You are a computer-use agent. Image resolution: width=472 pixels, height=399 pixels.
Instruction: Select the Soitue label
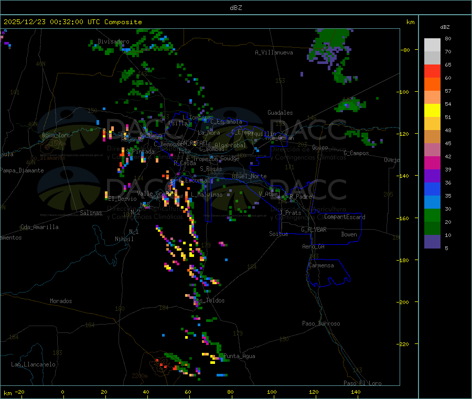click(x=278, y=234)
